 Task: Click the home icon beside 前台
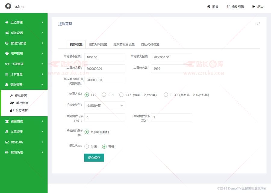209,7
